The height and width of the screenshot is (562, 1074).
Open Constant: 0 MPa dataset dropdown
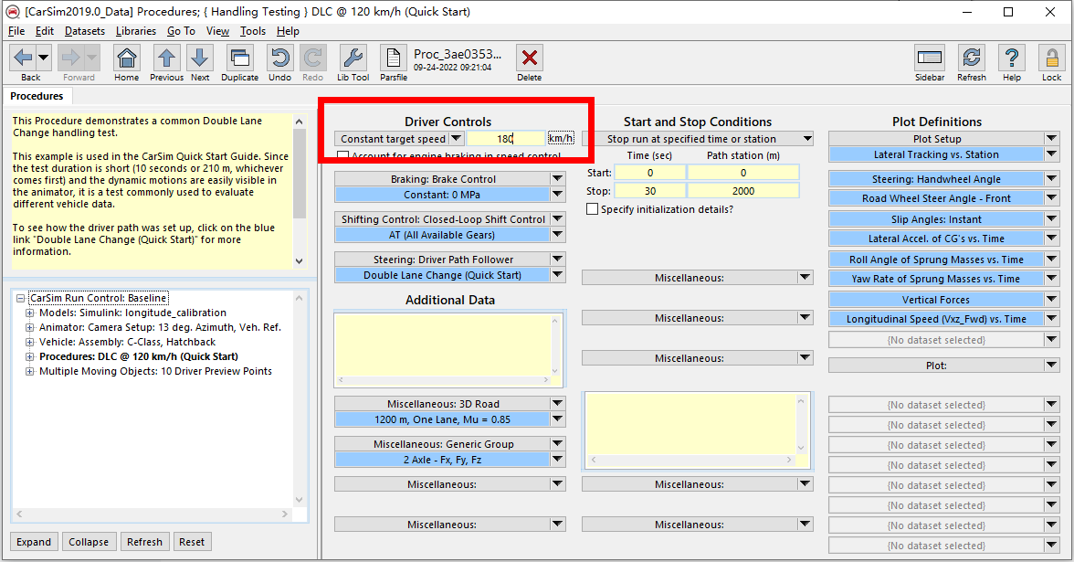(557, 195)
